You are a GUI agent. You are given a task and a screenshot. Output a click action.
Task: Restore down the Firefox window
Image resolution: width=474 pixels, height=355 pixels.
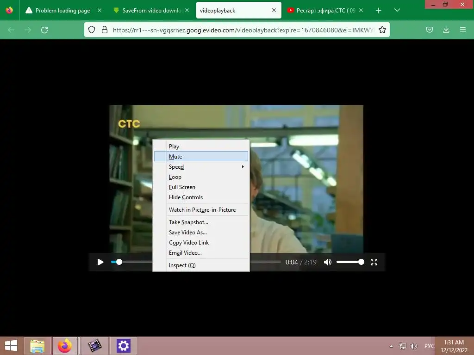445,4
